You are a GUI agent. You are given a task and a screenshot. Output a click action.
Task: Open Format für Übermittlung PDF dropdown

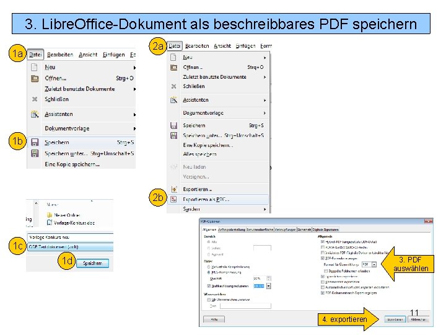click(x=374, y=265)
